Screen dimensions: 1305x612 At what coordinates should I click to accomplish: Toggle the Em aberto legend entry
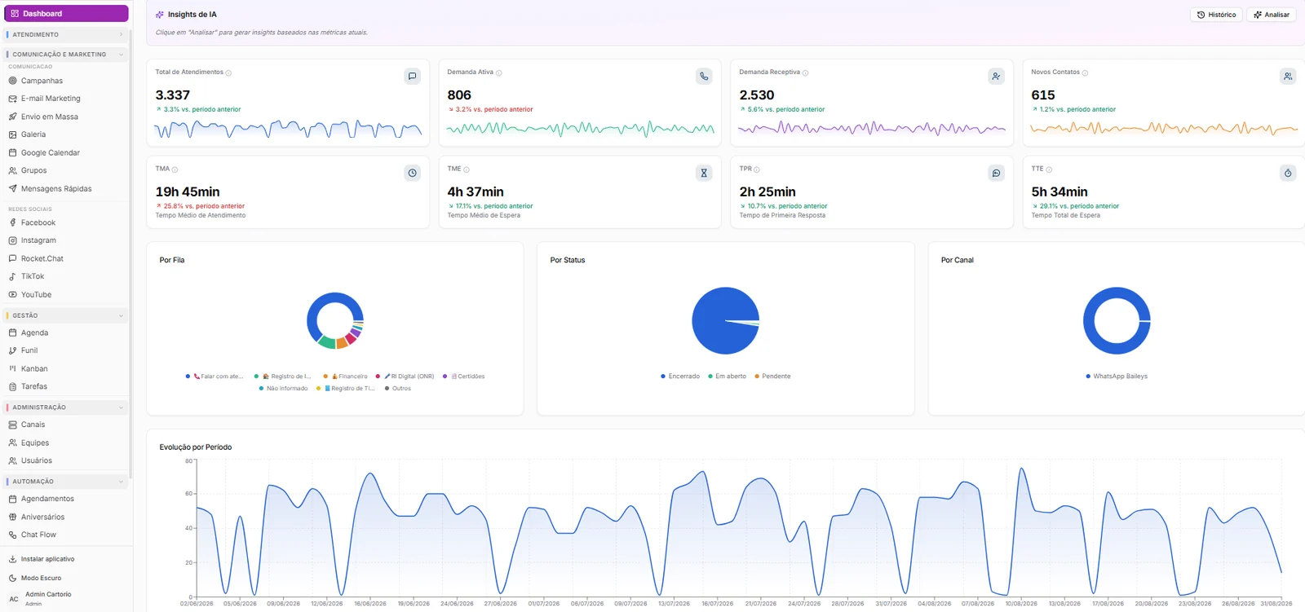pos(727,376)
